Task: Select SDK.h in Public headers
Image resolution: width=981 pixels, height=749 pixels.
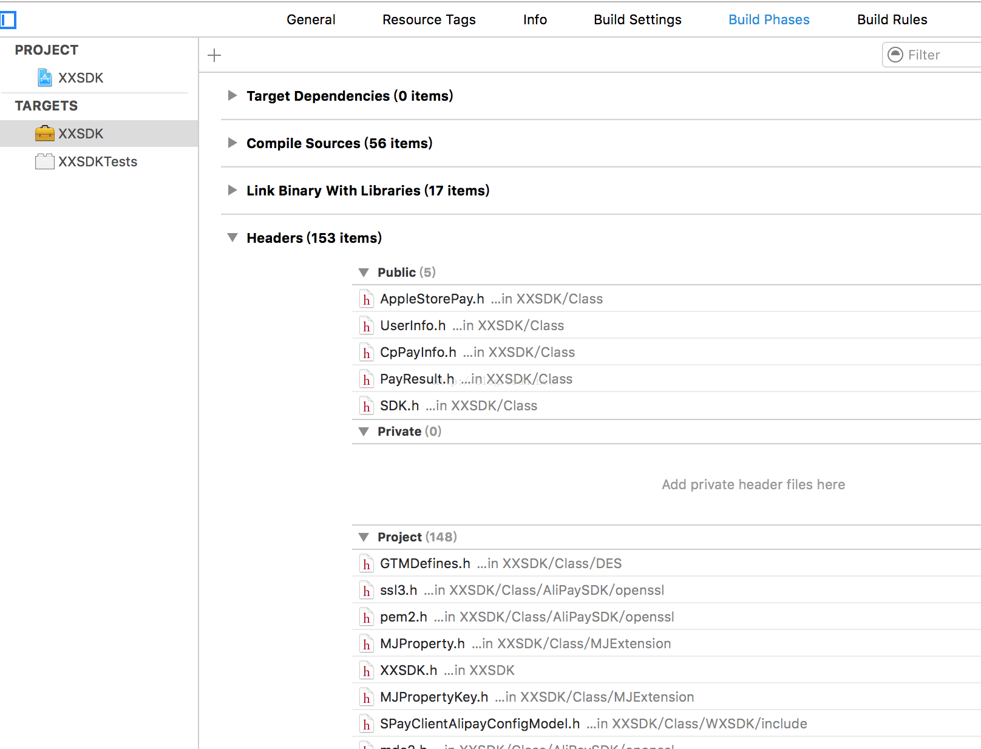Action: click(667, 405)
